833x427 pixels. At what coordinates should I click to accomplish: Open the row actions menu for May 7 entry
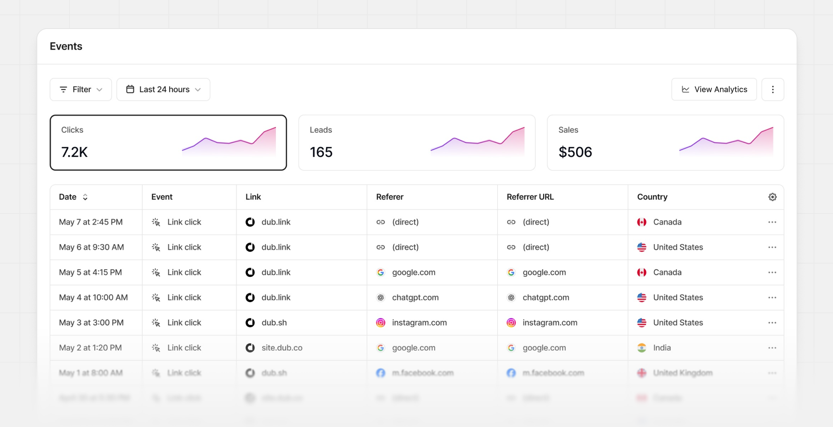tap(772, 222)
